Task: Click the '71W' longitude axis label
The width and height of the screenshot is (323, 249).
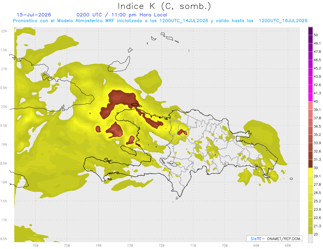Action: [x=193, y=245]
